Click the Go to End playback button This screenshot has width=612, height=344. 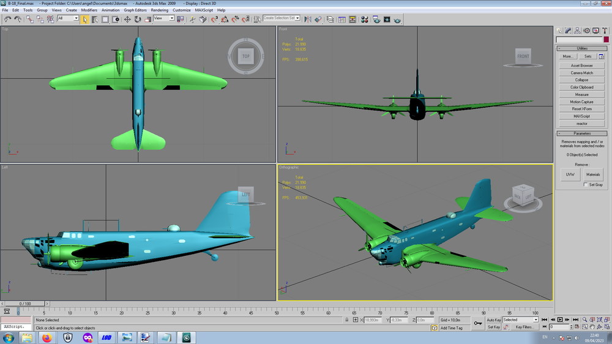point(575,320)
